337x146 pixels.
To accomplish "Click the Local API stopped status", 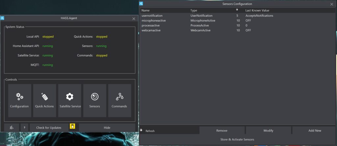I will [x=48, y=36].
